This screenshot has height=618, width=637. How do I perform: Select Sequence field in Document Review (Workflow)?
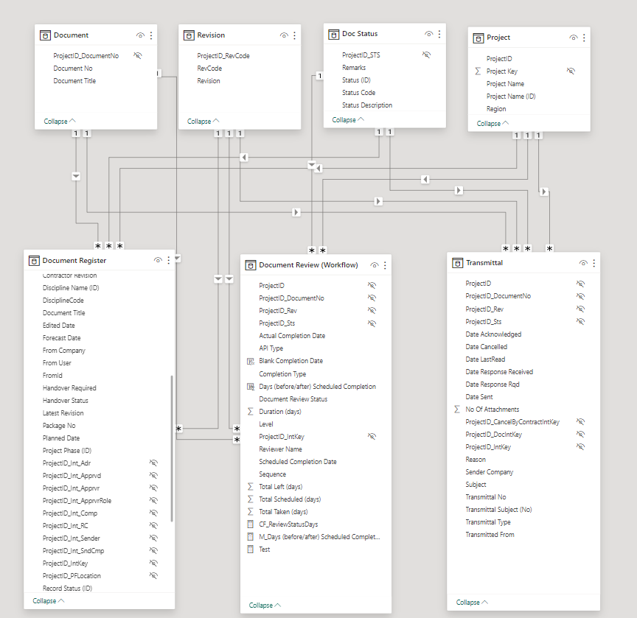coord(273,474)
